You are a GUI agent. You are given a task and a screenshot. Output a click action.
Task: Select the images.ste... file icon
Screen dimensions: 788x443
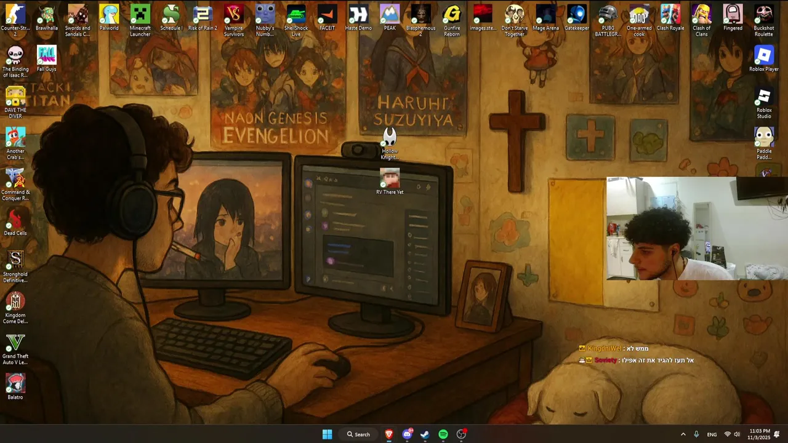coord(483,17)
